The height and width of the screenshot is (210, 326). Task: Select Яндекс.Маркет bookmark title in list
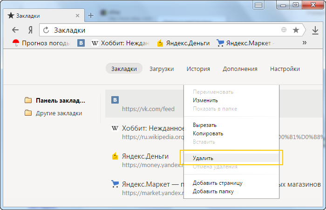click(153, 184)
